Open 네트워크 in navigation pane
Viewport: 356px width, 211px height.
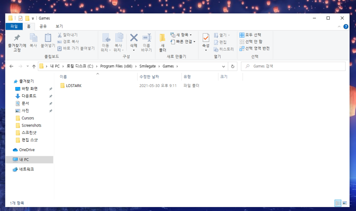[24, 169]
